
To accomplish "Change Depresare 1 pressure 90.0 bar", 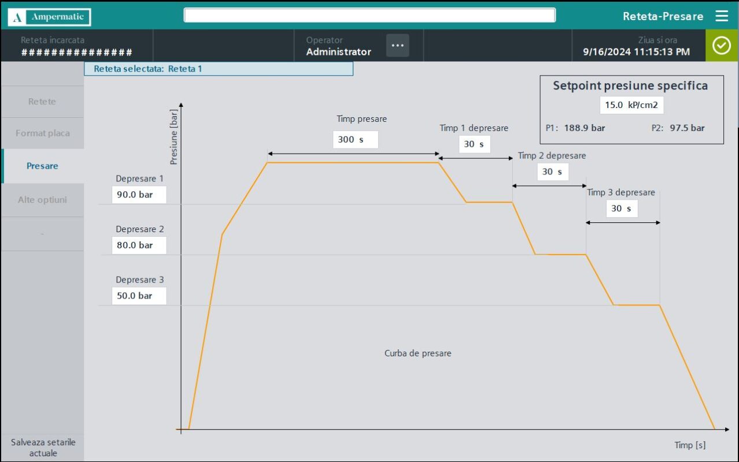I will [139, 195].
